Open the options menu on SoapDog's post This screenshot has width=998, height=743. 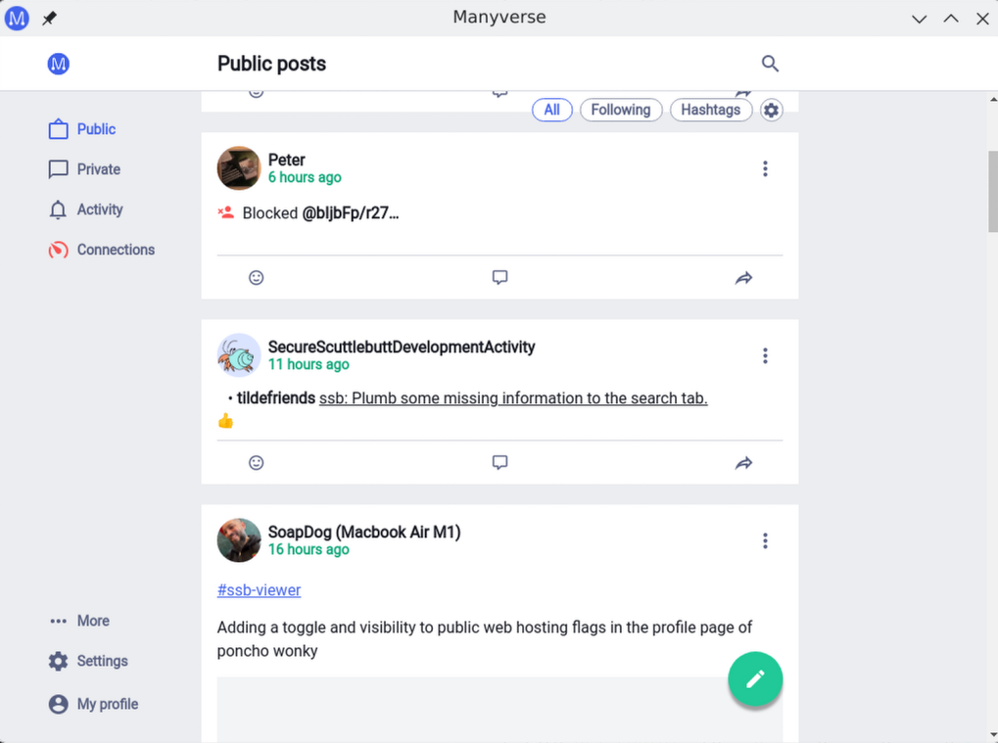[765, 540]
